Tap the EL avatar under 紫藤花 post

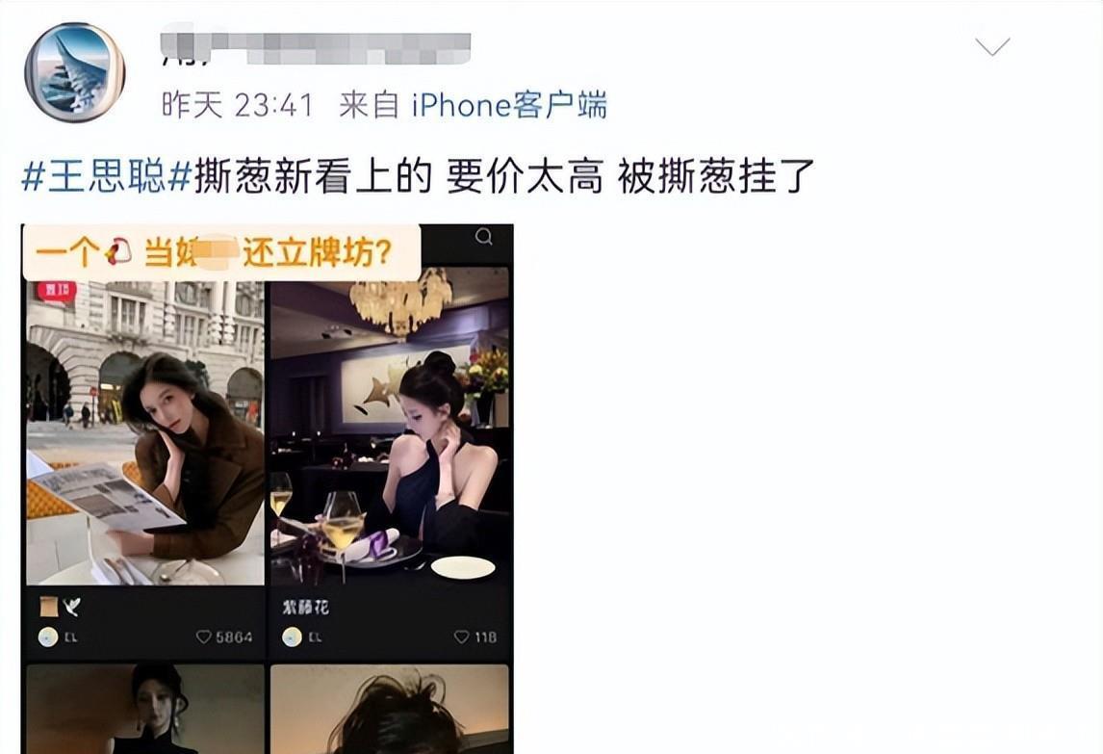coord(292,637)
